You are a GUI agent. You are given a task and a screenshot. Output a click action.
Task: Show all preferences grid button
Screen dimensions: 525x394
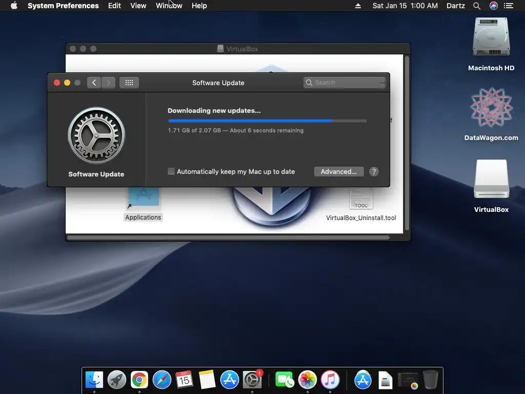129,83
